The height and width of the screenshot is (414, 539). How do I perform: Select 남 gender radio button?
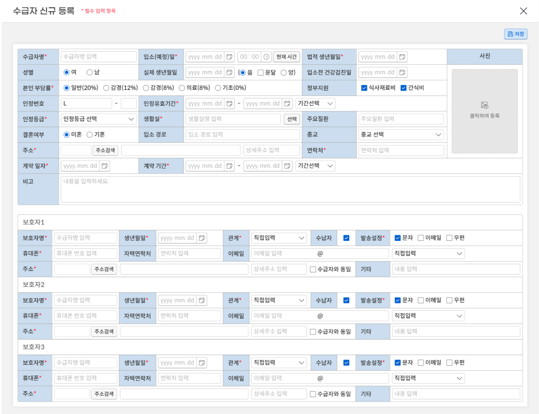pos(90,72)
